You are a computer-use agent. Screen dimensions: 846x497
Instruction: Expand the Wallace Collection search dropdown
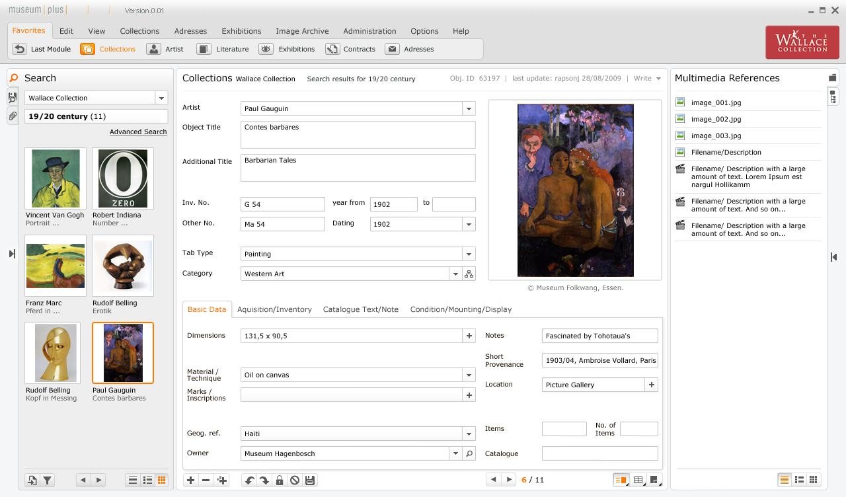[161, 98]
